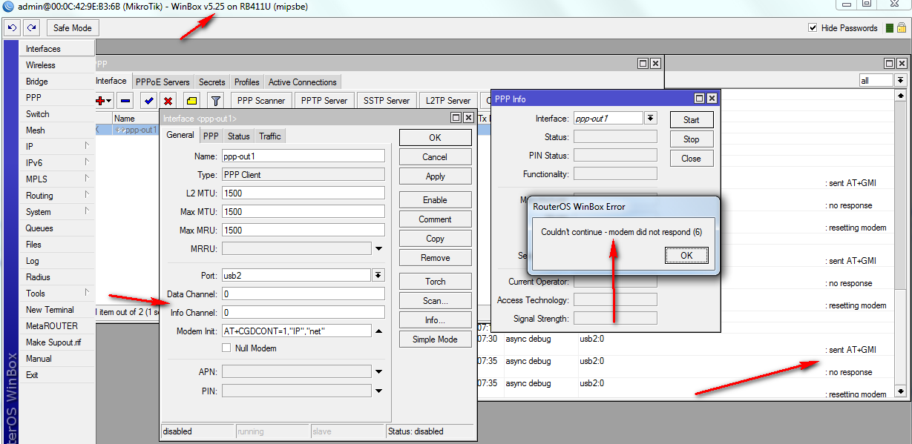Click the Modem Init input field
This screenshot has height=444, width=912.
click(296, 331)
